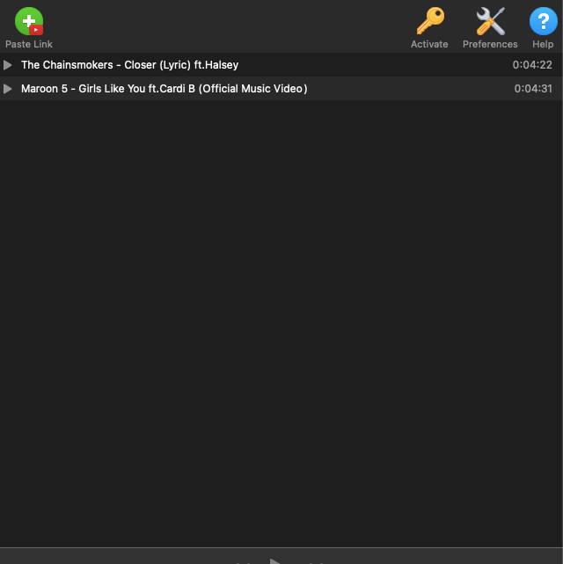This screenshot has width=563, height=564.
Task: Click the "Activate" text label
Action: (x=429, y=44)
